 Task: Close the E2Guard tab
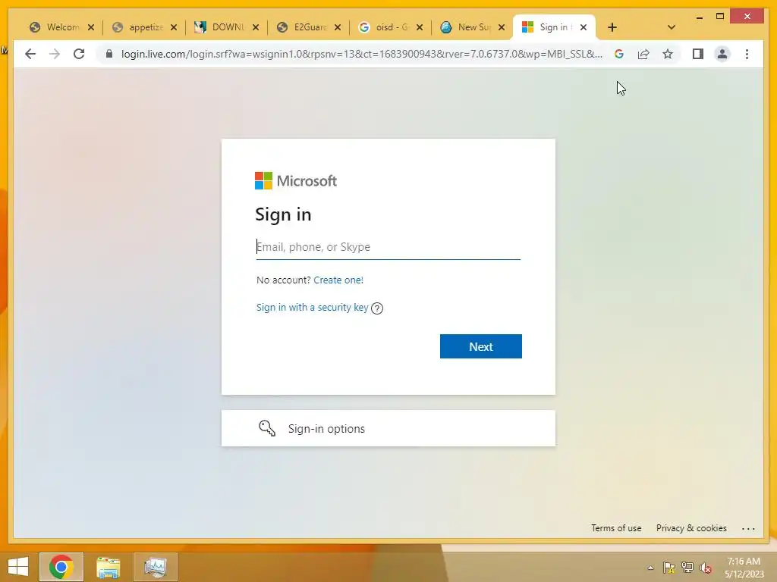pyautogui.click(x=338, y=27)
